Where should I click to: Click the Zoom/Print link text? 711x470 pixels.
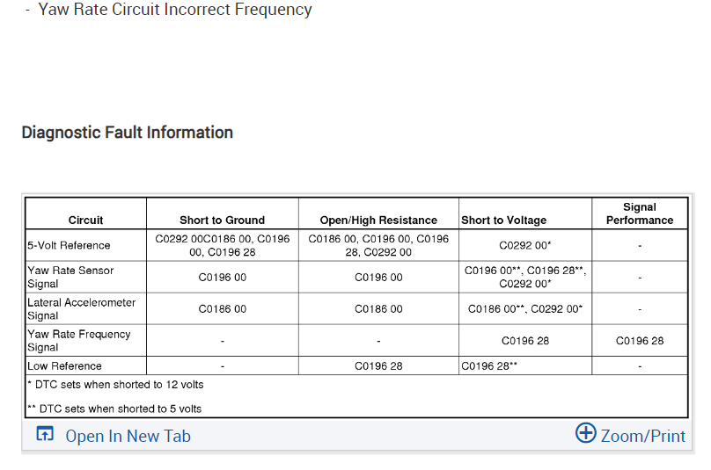pyautogui.click(x=642, y=436)
